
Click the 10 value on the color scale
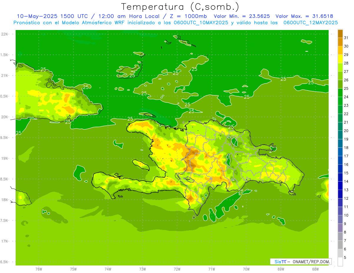(x=346, y=215)
